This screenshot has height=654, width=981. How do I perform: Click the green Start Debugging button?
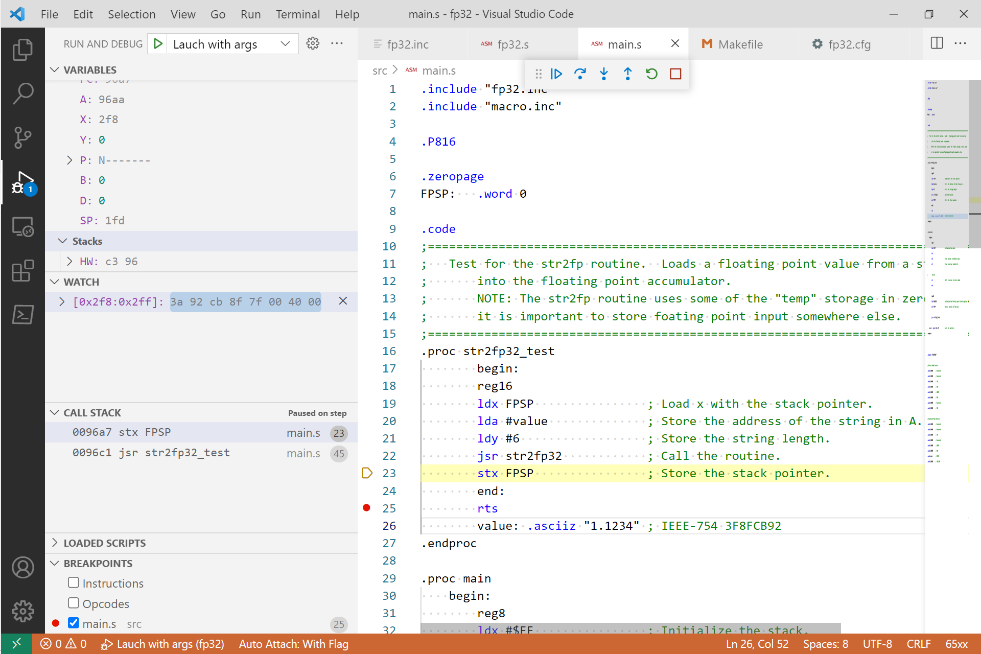[x=158, y=43]
